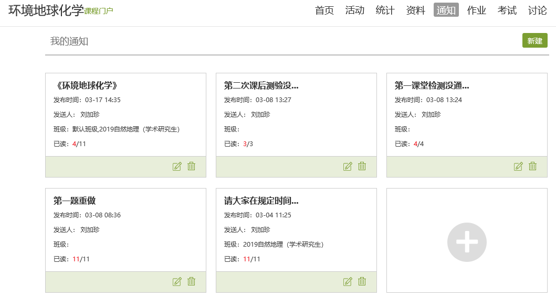Open the 考试 menu item
This screenshot has height=298, width=556.
507,10
